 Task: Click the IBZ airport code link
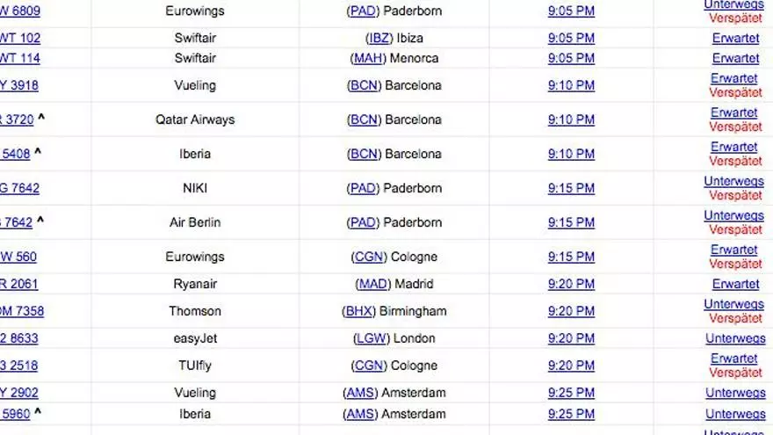tap(379, 39)
